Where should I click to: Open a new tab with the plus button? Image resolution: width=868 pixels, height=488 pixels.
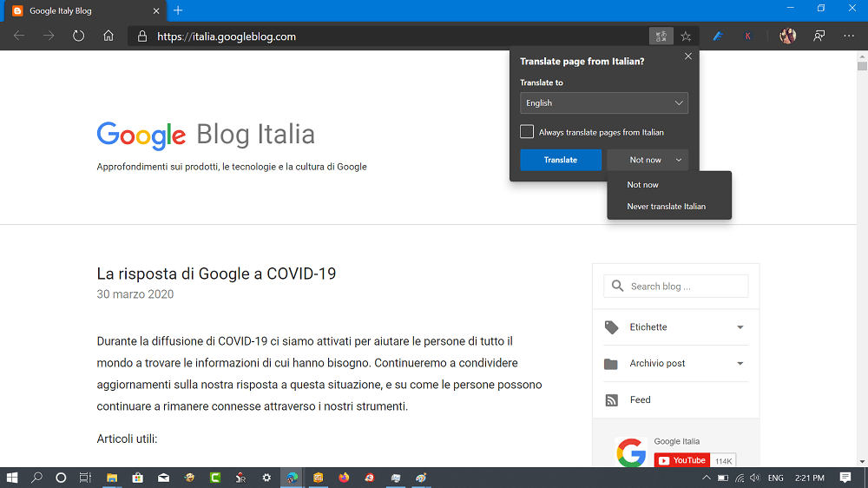click(178, 10)
